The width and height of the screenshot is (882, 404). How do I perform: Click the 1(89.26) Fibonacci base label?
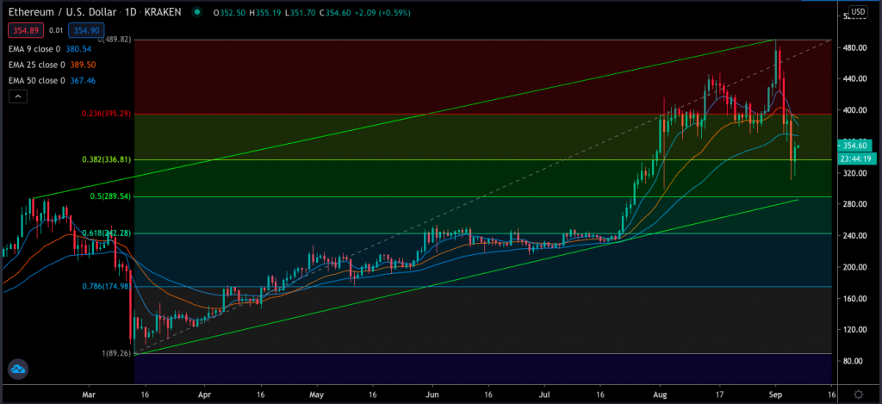click(x=114, y=353)
